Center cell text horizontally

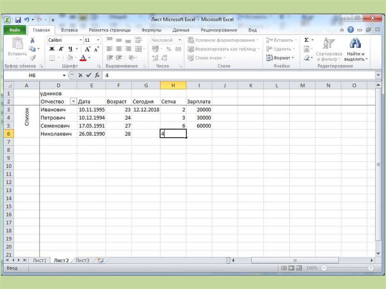(x=119, y=49)
